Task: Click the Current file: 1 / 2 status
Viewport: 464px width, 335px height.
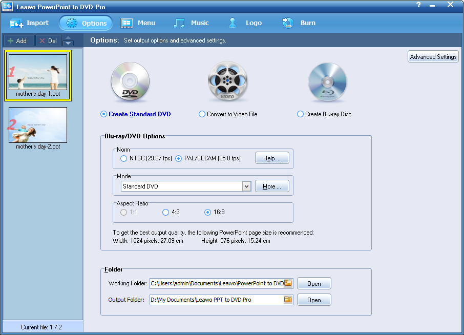Action: (x=41, y=327)
